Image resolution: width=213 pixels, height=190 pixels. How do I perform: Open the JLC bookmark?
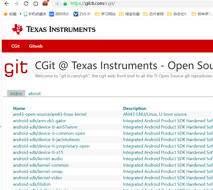(59, 14)
